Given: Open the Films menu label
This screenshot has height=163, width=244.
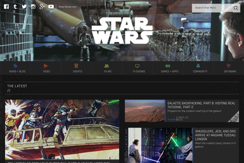Looking at the screenshot, I should 108,71.
